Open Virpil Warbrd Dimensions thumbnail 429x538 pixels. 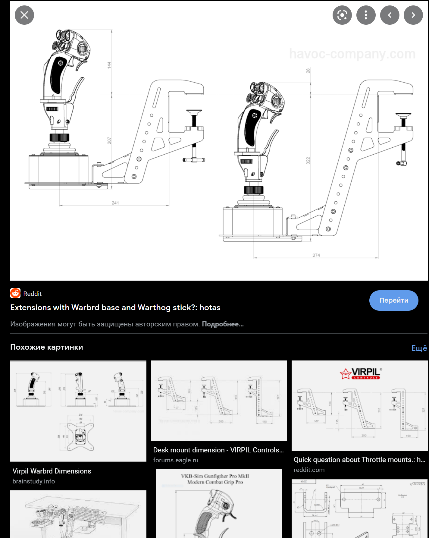tap(78, 411)
